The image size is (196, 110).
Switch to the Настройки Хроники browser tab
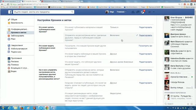31,1
